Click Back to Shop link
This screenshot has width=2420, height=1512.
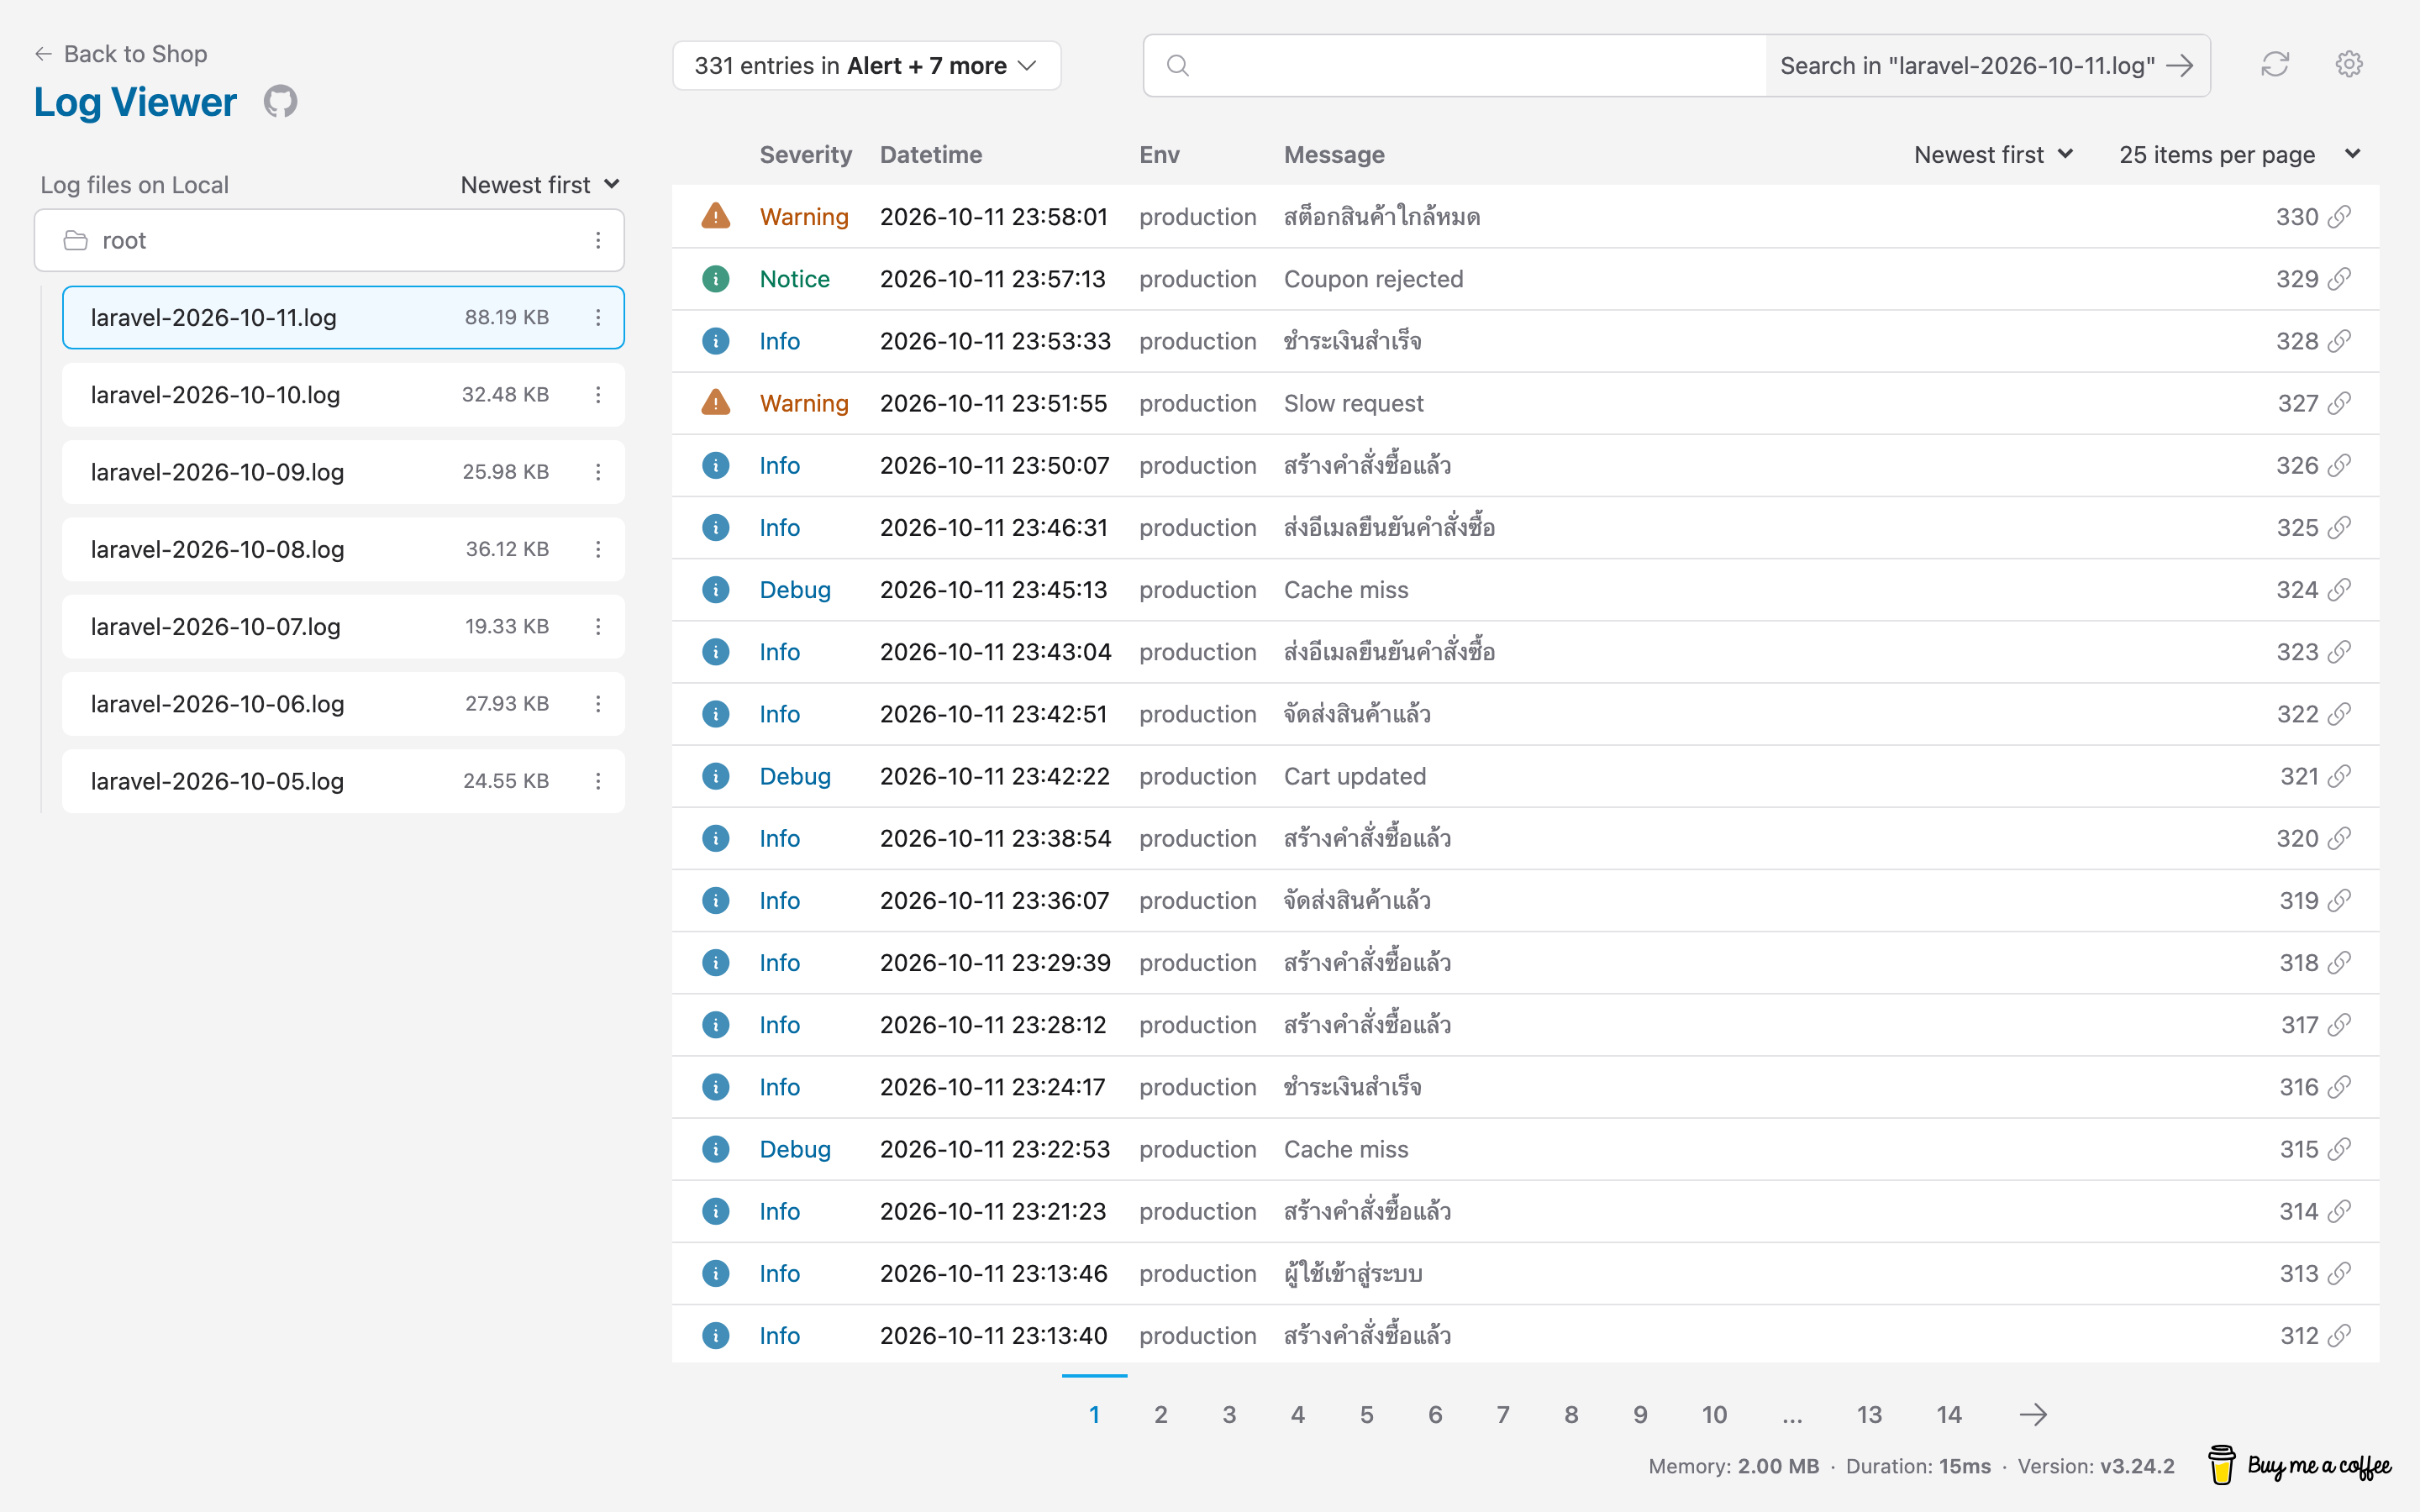coord(121,54)
